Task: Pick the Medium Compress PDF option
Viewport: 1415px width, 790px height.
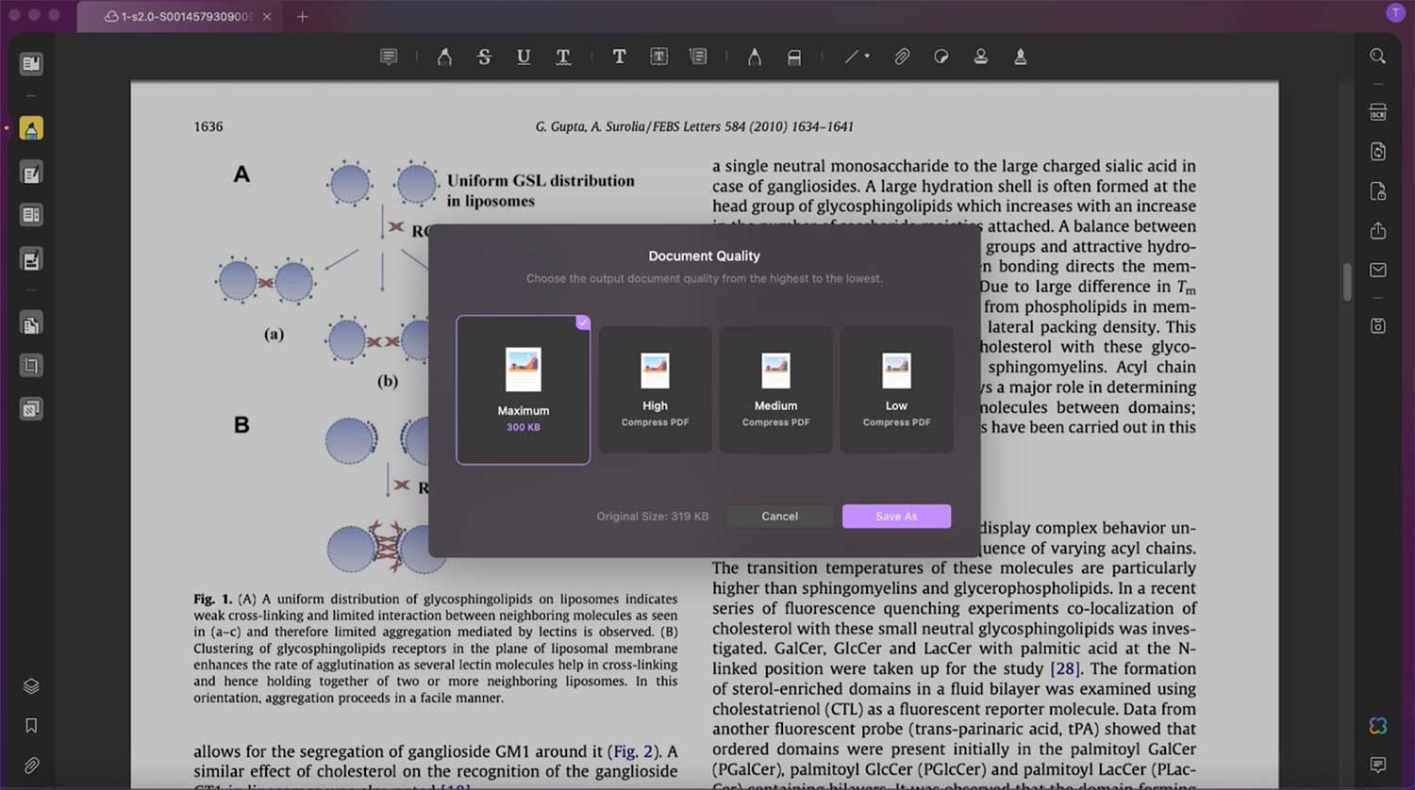Action: click(775, 389)
